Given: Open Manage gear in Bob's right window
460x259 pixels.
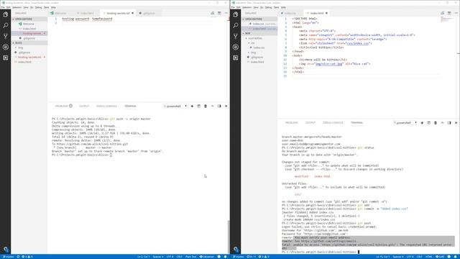Looking at the screenshot, I should tap(236, 250).
